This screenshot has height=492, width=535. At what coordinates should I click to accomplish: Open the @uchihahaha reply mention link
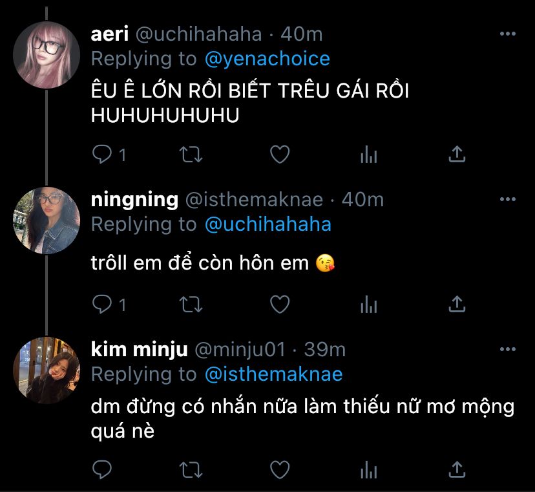click(267, 224)
